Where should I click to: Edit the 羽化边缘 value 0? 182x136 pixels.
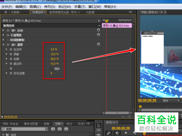pyautogui.click(x=51, y=73)
